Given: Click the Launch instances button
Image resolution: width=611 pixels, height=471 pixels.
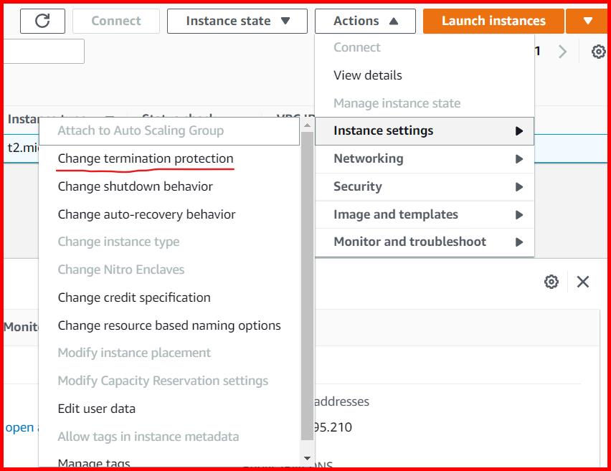Looking at the screenshot, I should tap(493, 21).
